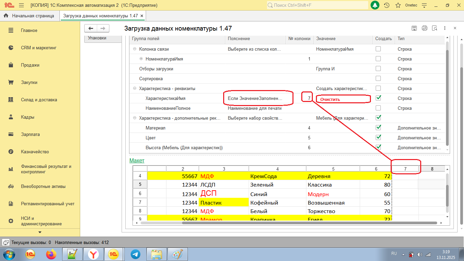Viewport: 464px width, 261px height.
Task: Collapse Характеристика - реквизиты group
Action: point(135,89)
